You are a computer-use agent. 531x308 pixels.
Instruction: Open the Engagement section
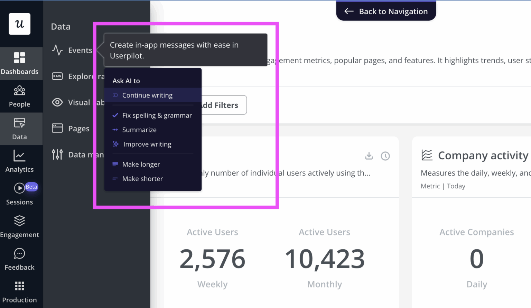pyautogui.click(x=19, y=226)
